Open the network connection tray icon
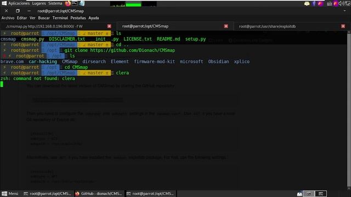This screenshot has width=351, height=197. 348,3
